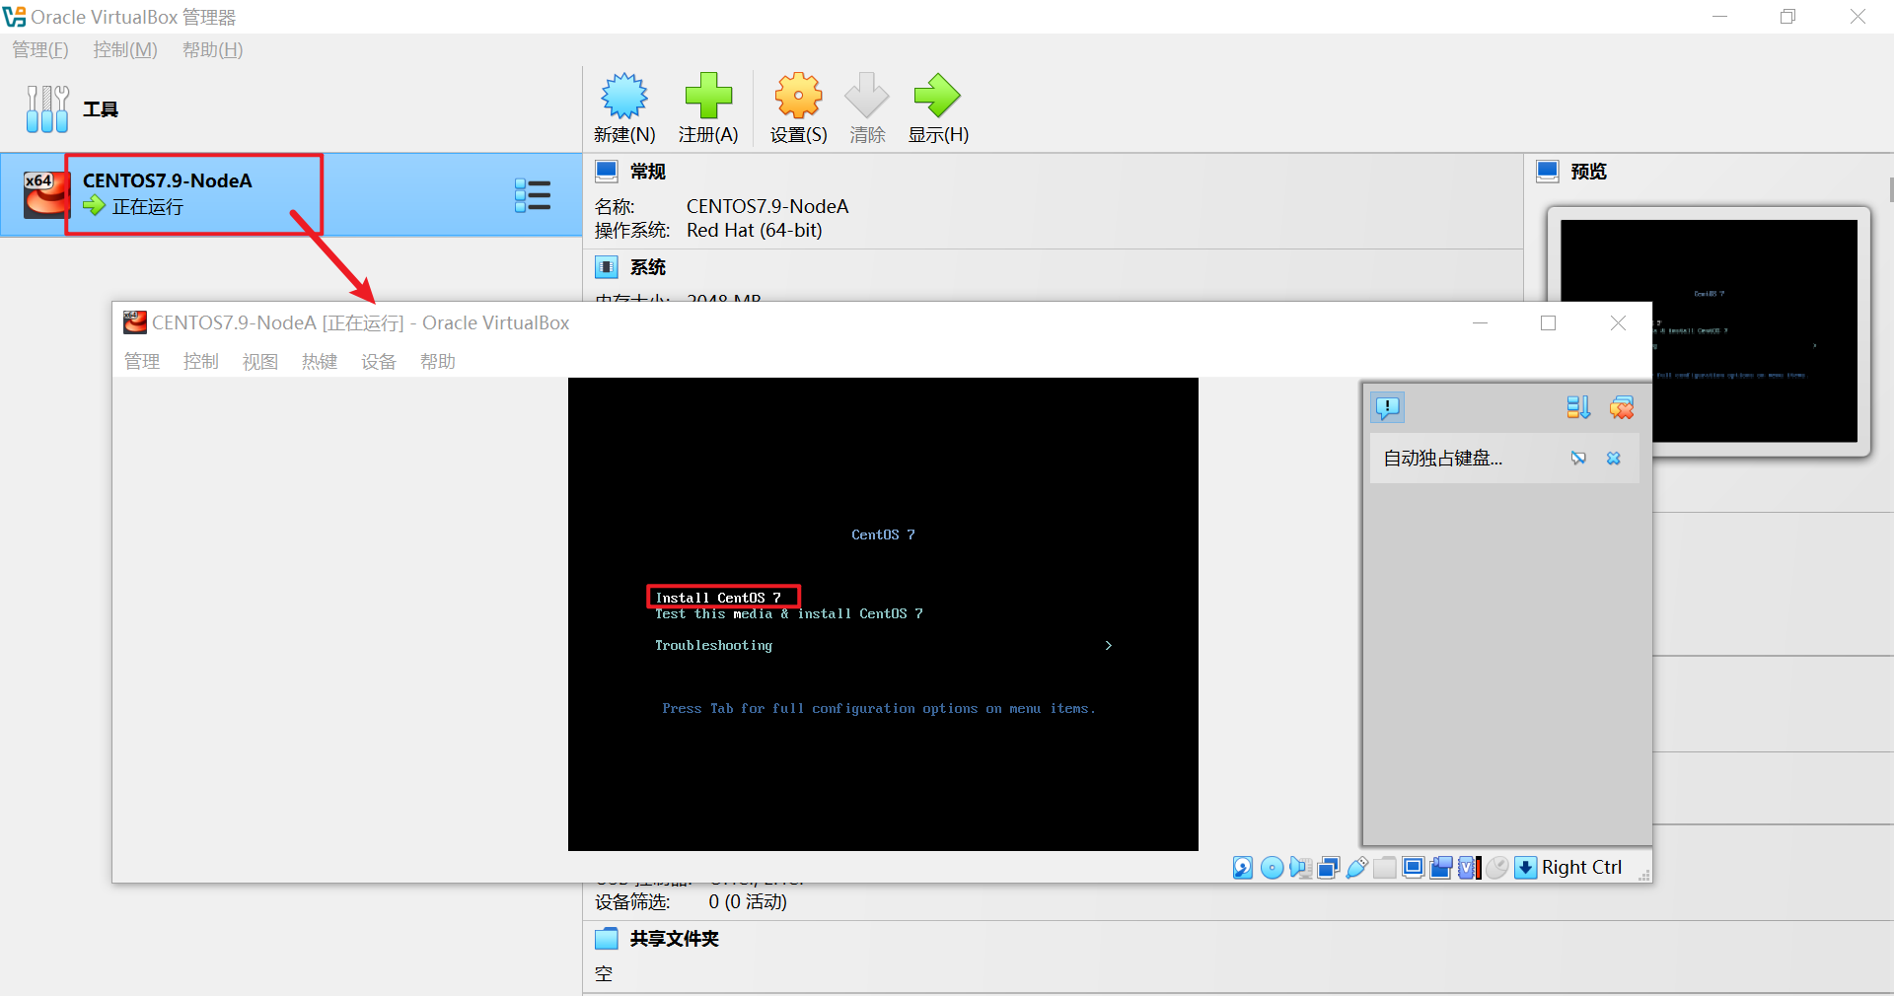Maximize the CENTOS7.9-NodeA VM window

1549,323
